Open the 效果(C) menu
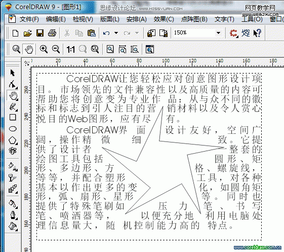The width and height of the screenshot is (284, 252). (164, 19)
